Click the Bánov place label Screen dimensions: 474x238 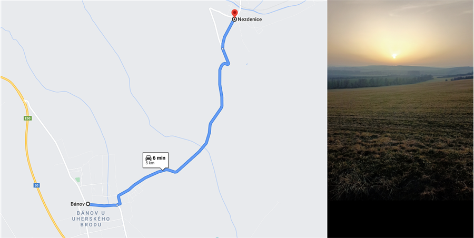[77, 204]
